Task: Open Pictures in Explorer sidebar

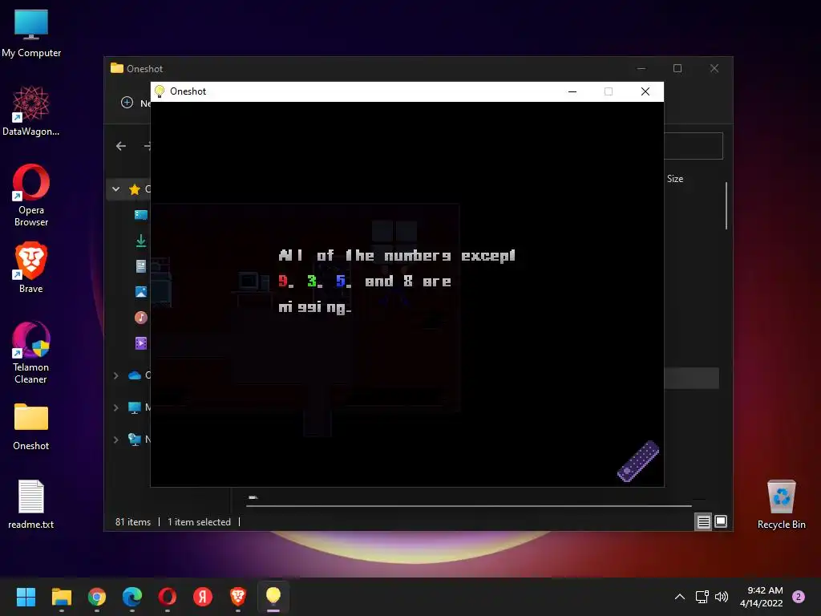Action: coord(141,292)
